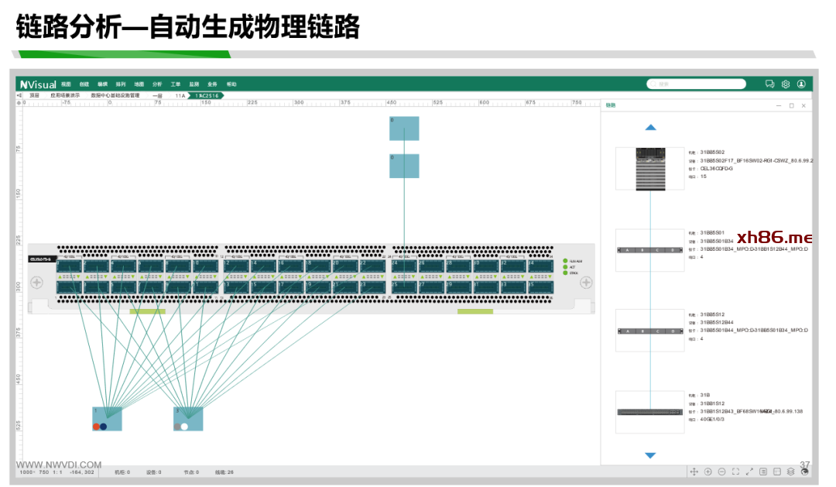Select the active AC2516 breadcrumb
This screenshot has height=487, width=836.
pyautogui.click(x=207, y=96)
